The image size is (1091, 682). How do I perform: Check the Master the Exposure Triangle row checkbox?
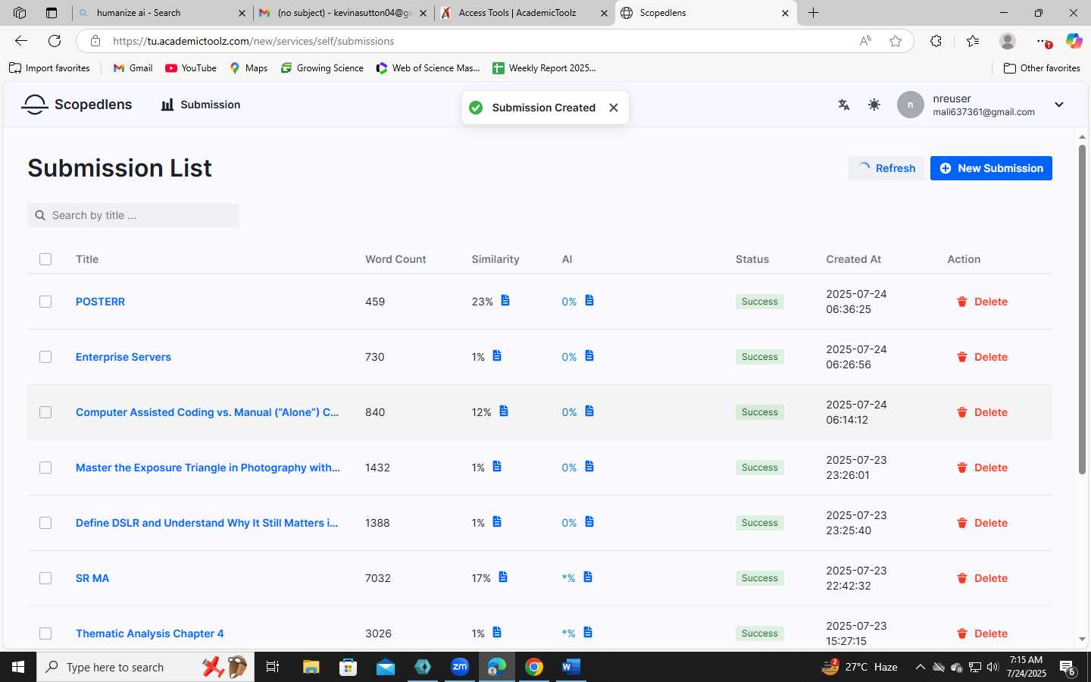(45, 468)
